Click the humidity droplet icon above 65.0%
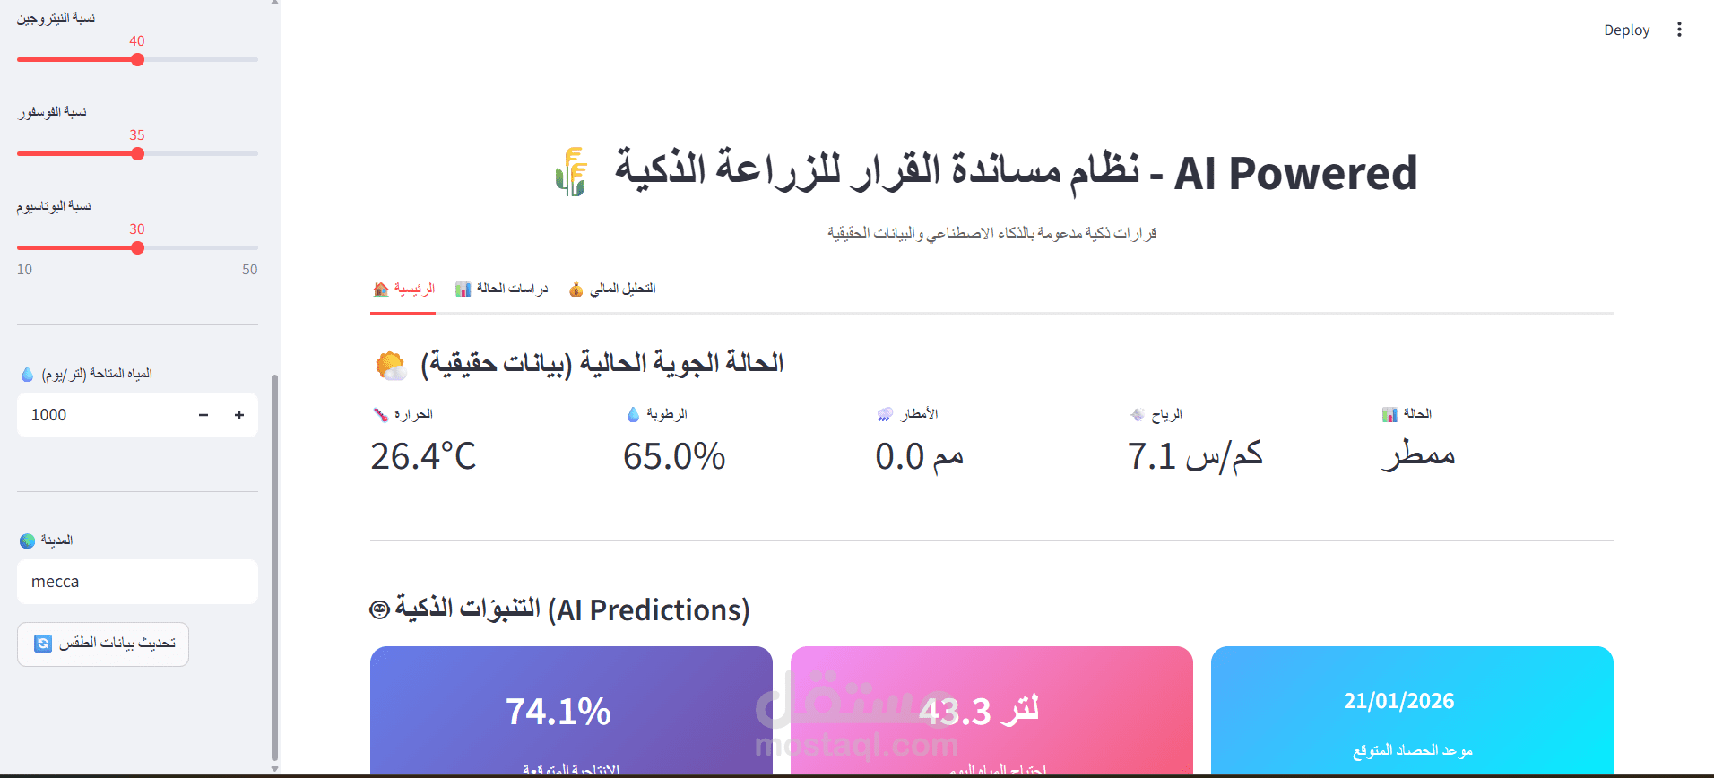The width and height of the screenshot is (1714, 778). (635, 413)
